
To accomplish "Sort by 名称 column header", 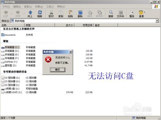I will [x=13, y=25].
